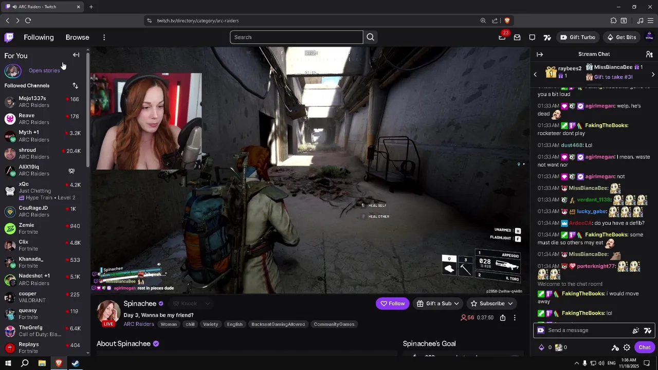This screenshot has width=658, height=370.
Task: Click the search magnifier button
Action: [371, 37]
